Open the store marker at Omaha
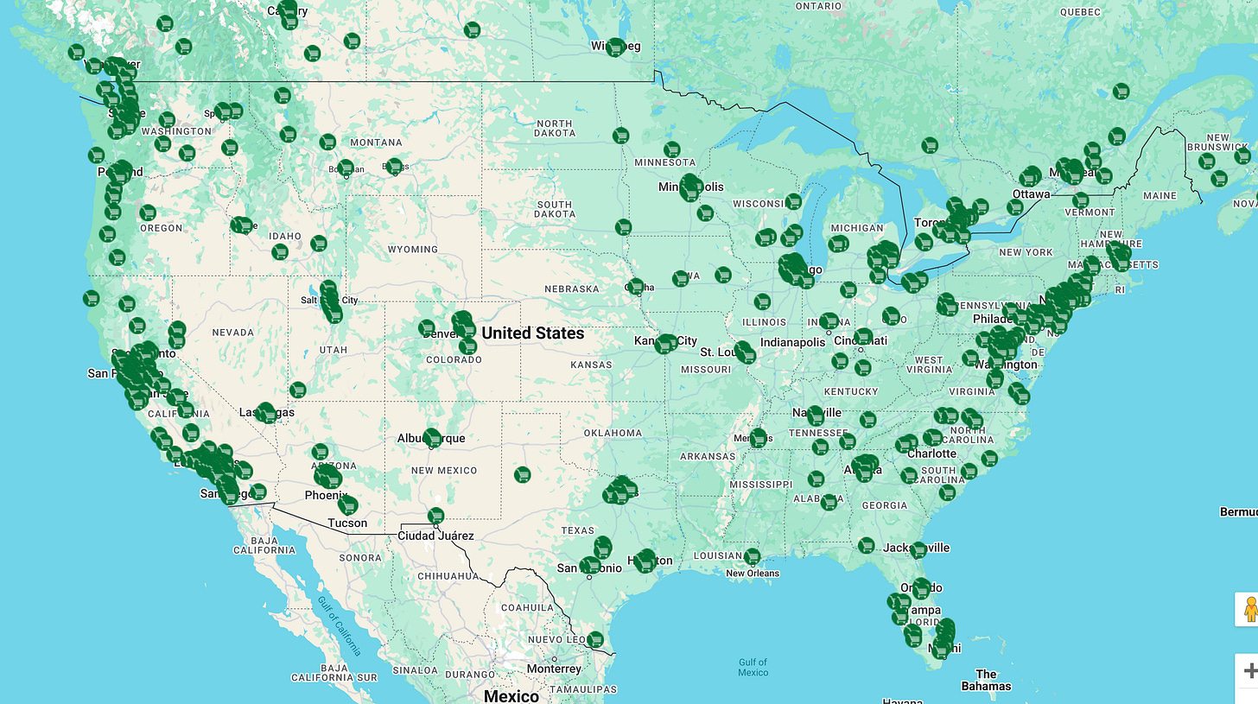Screen dimensions: 1258x704 point(636,287)
